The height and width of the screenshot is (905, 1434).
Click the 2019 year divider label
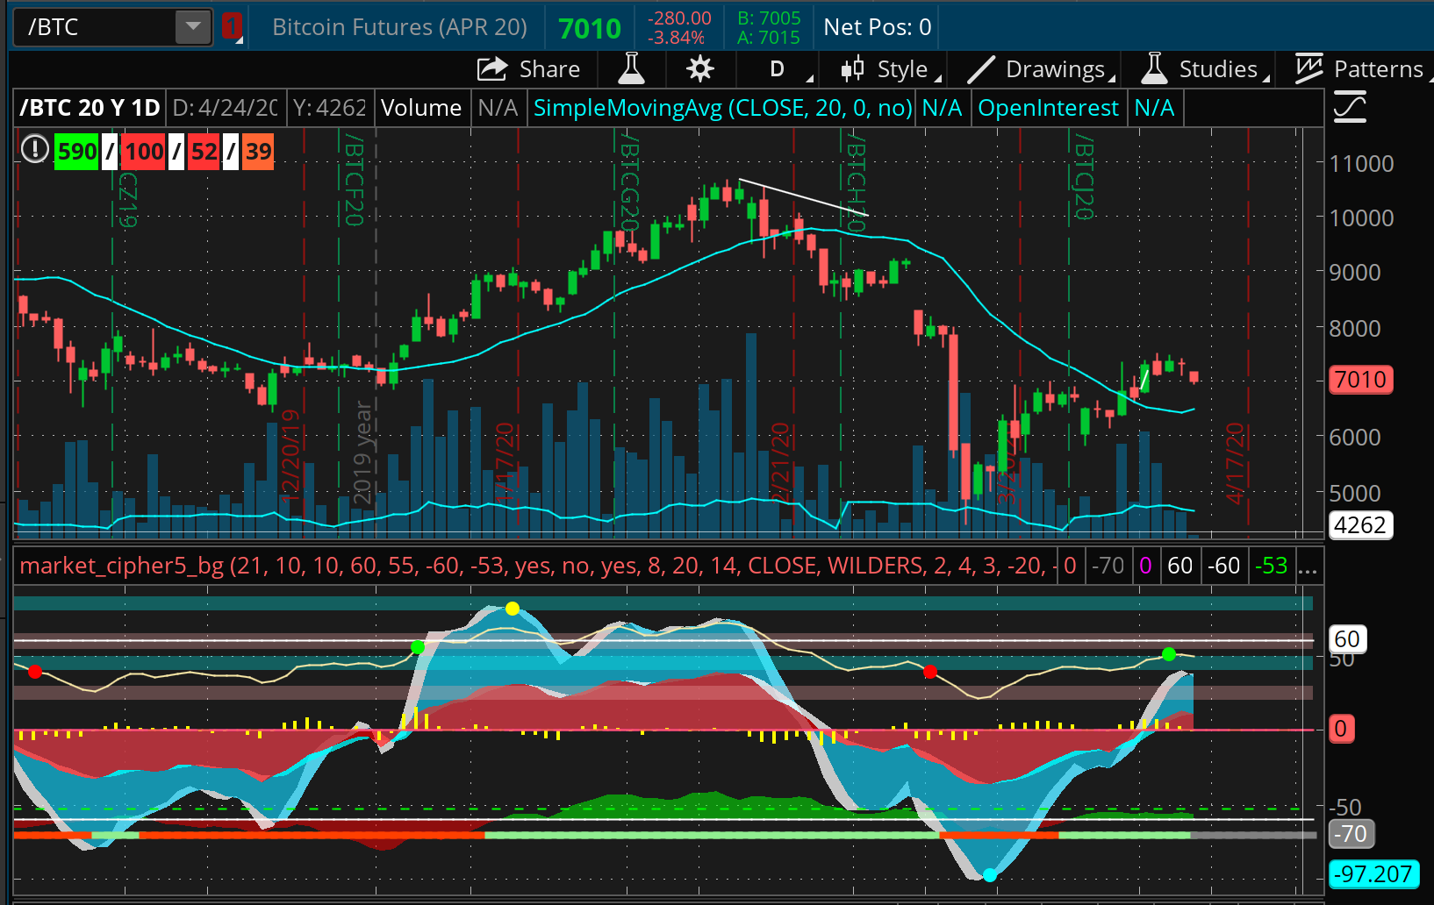coord(362,452)
